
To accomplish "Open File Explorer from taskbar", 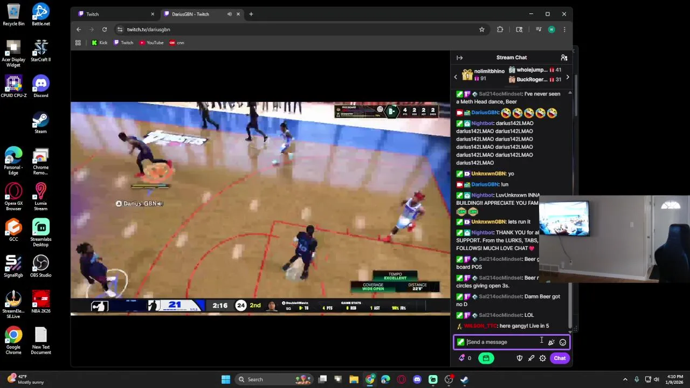I will coord(354,379).
